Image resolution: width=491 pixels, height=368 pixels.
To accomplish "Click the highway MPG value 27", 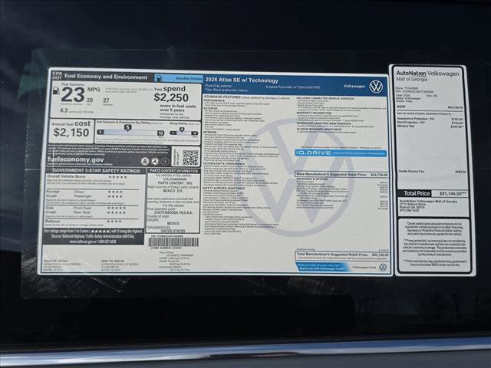I will pos(106,100).
